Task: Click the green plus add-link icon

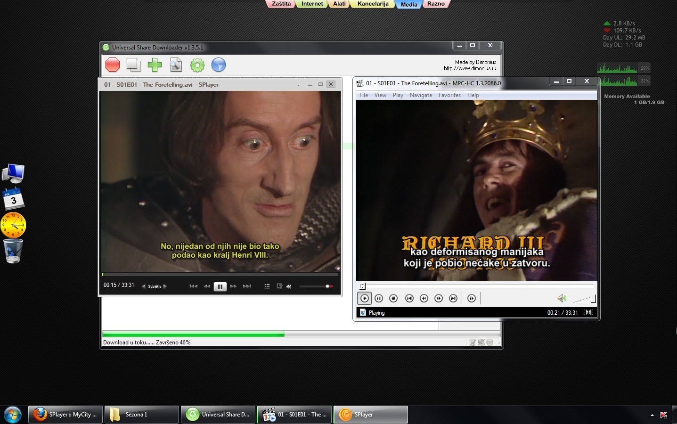Action: [x=155, y=65]
